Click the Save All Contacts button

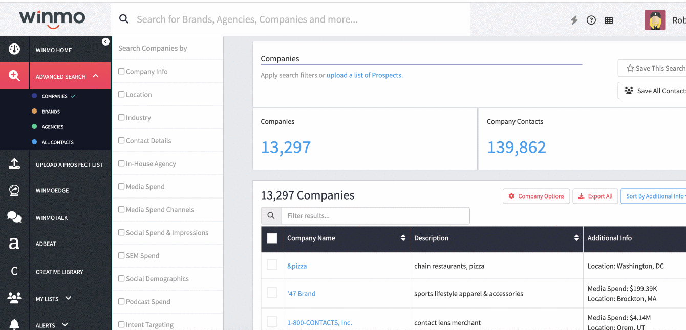(x=652, y=91)
